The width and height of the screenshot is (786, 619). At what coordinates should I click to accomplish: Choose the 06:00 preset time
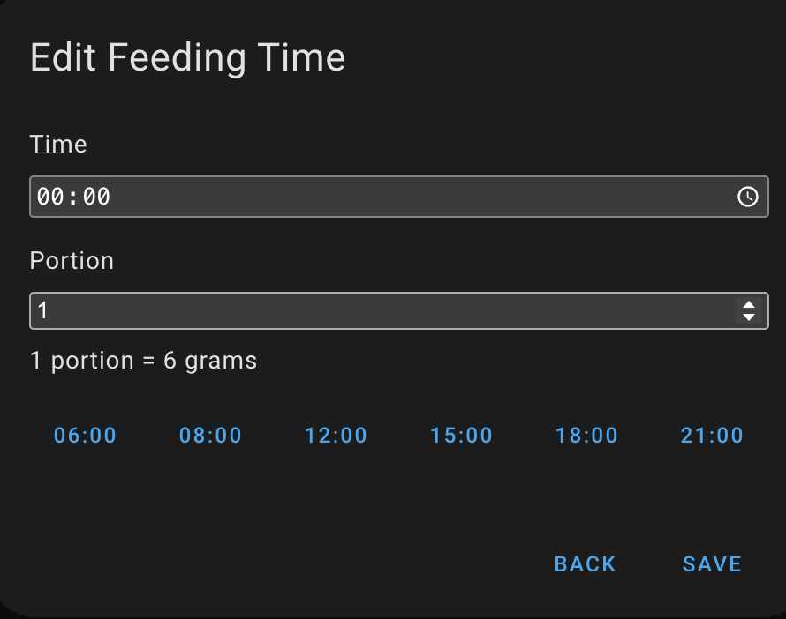click(x=86, y=435)
